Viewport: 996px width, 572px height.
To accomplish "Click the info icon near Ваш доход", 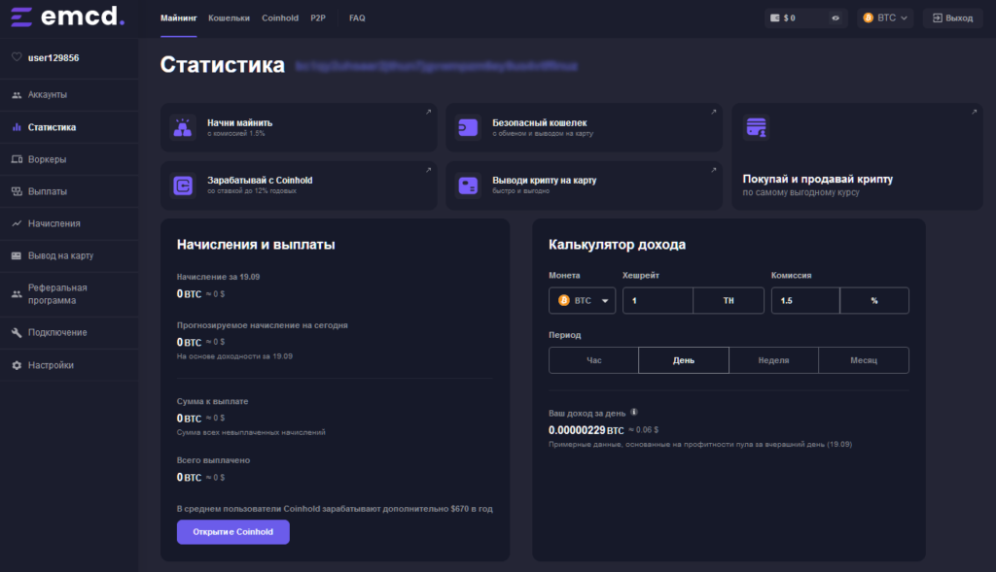I will pyautogui.click(x=634, y=412).
